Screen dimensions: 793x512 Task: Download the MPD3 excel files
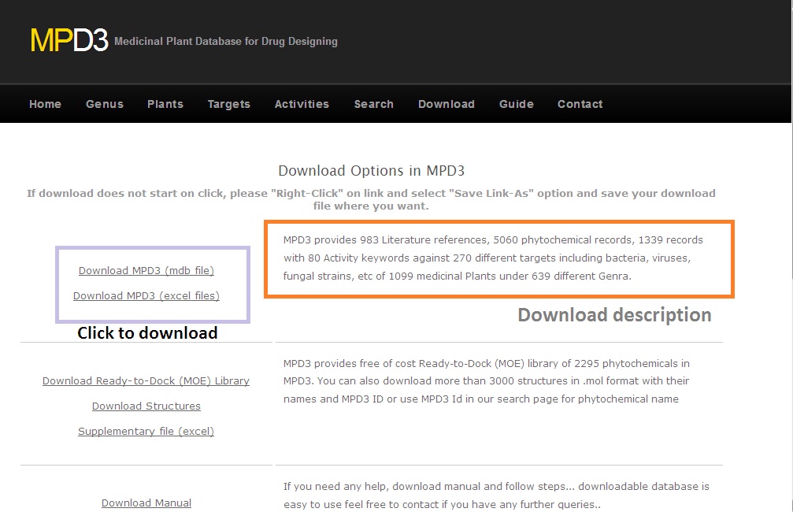(146, 296)
